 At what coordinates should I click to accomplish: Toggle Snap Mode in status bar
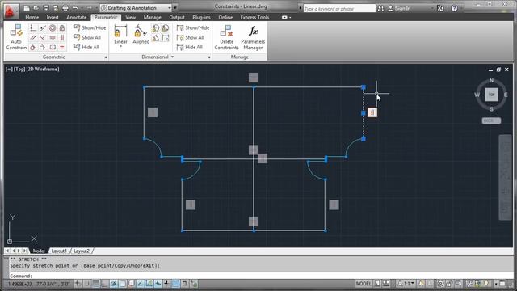click(86, 284)
